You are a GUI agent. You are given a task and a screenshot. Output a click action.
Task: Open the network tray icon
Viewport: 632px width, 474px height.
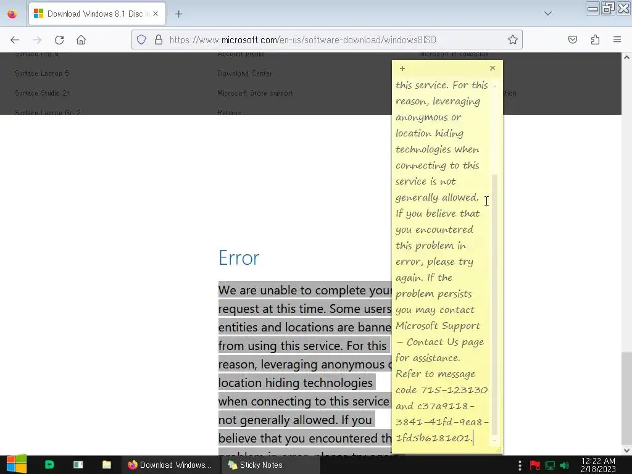(550, 465)
